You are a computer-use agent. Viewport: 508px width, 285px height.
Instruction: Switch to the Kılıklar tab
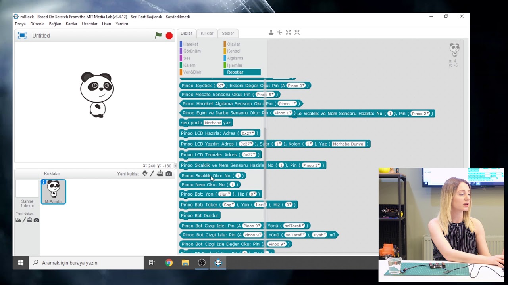click(207, 34)
